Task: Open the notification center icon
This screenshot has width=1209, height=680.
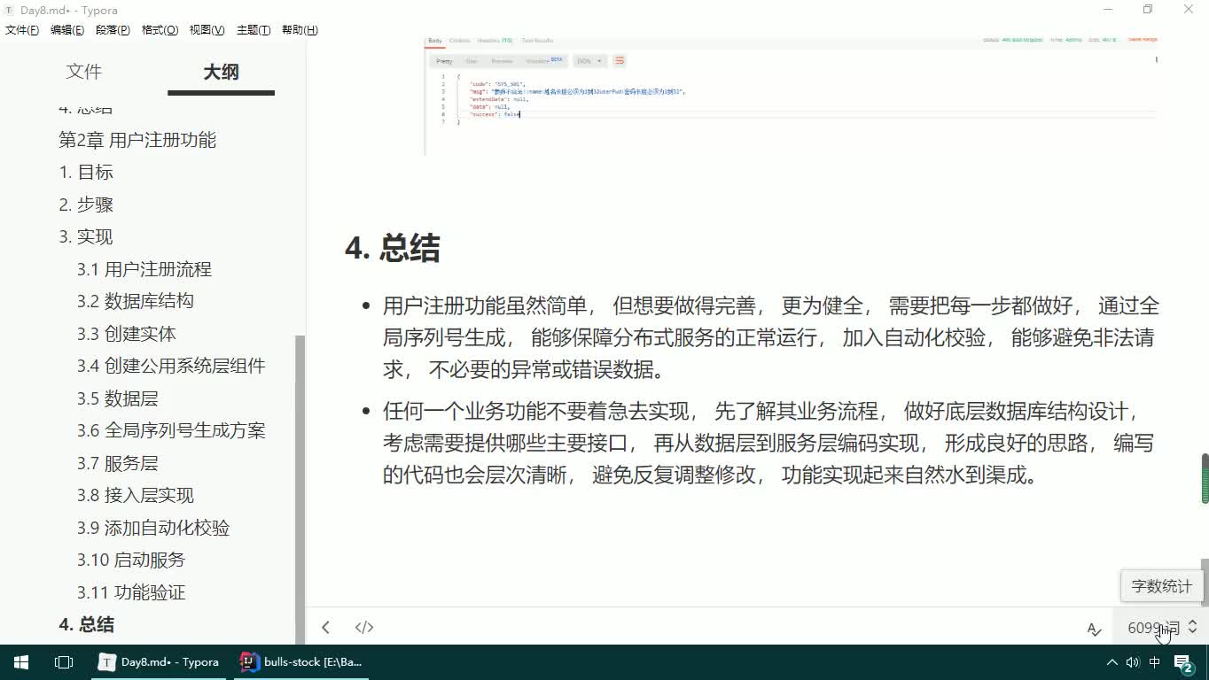Action: [x=1183, y=662]
